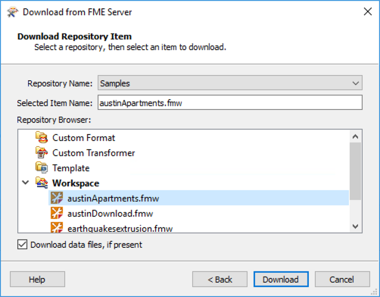Viewport: 380px width, 297px height.
Task: Click the repository browser scroll down arrow
Action: pos(355,226)
